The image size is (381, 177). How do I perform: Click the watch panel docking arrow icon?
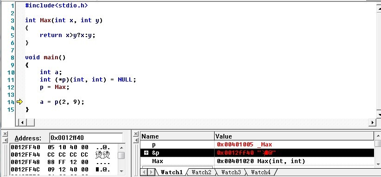point(136,140)
